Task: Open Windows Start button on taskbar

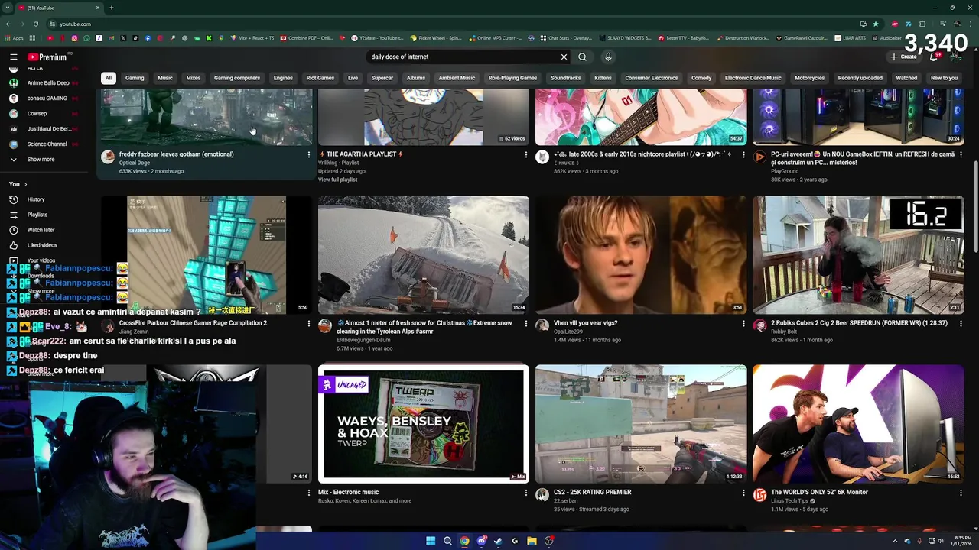Action: point(431,541)
